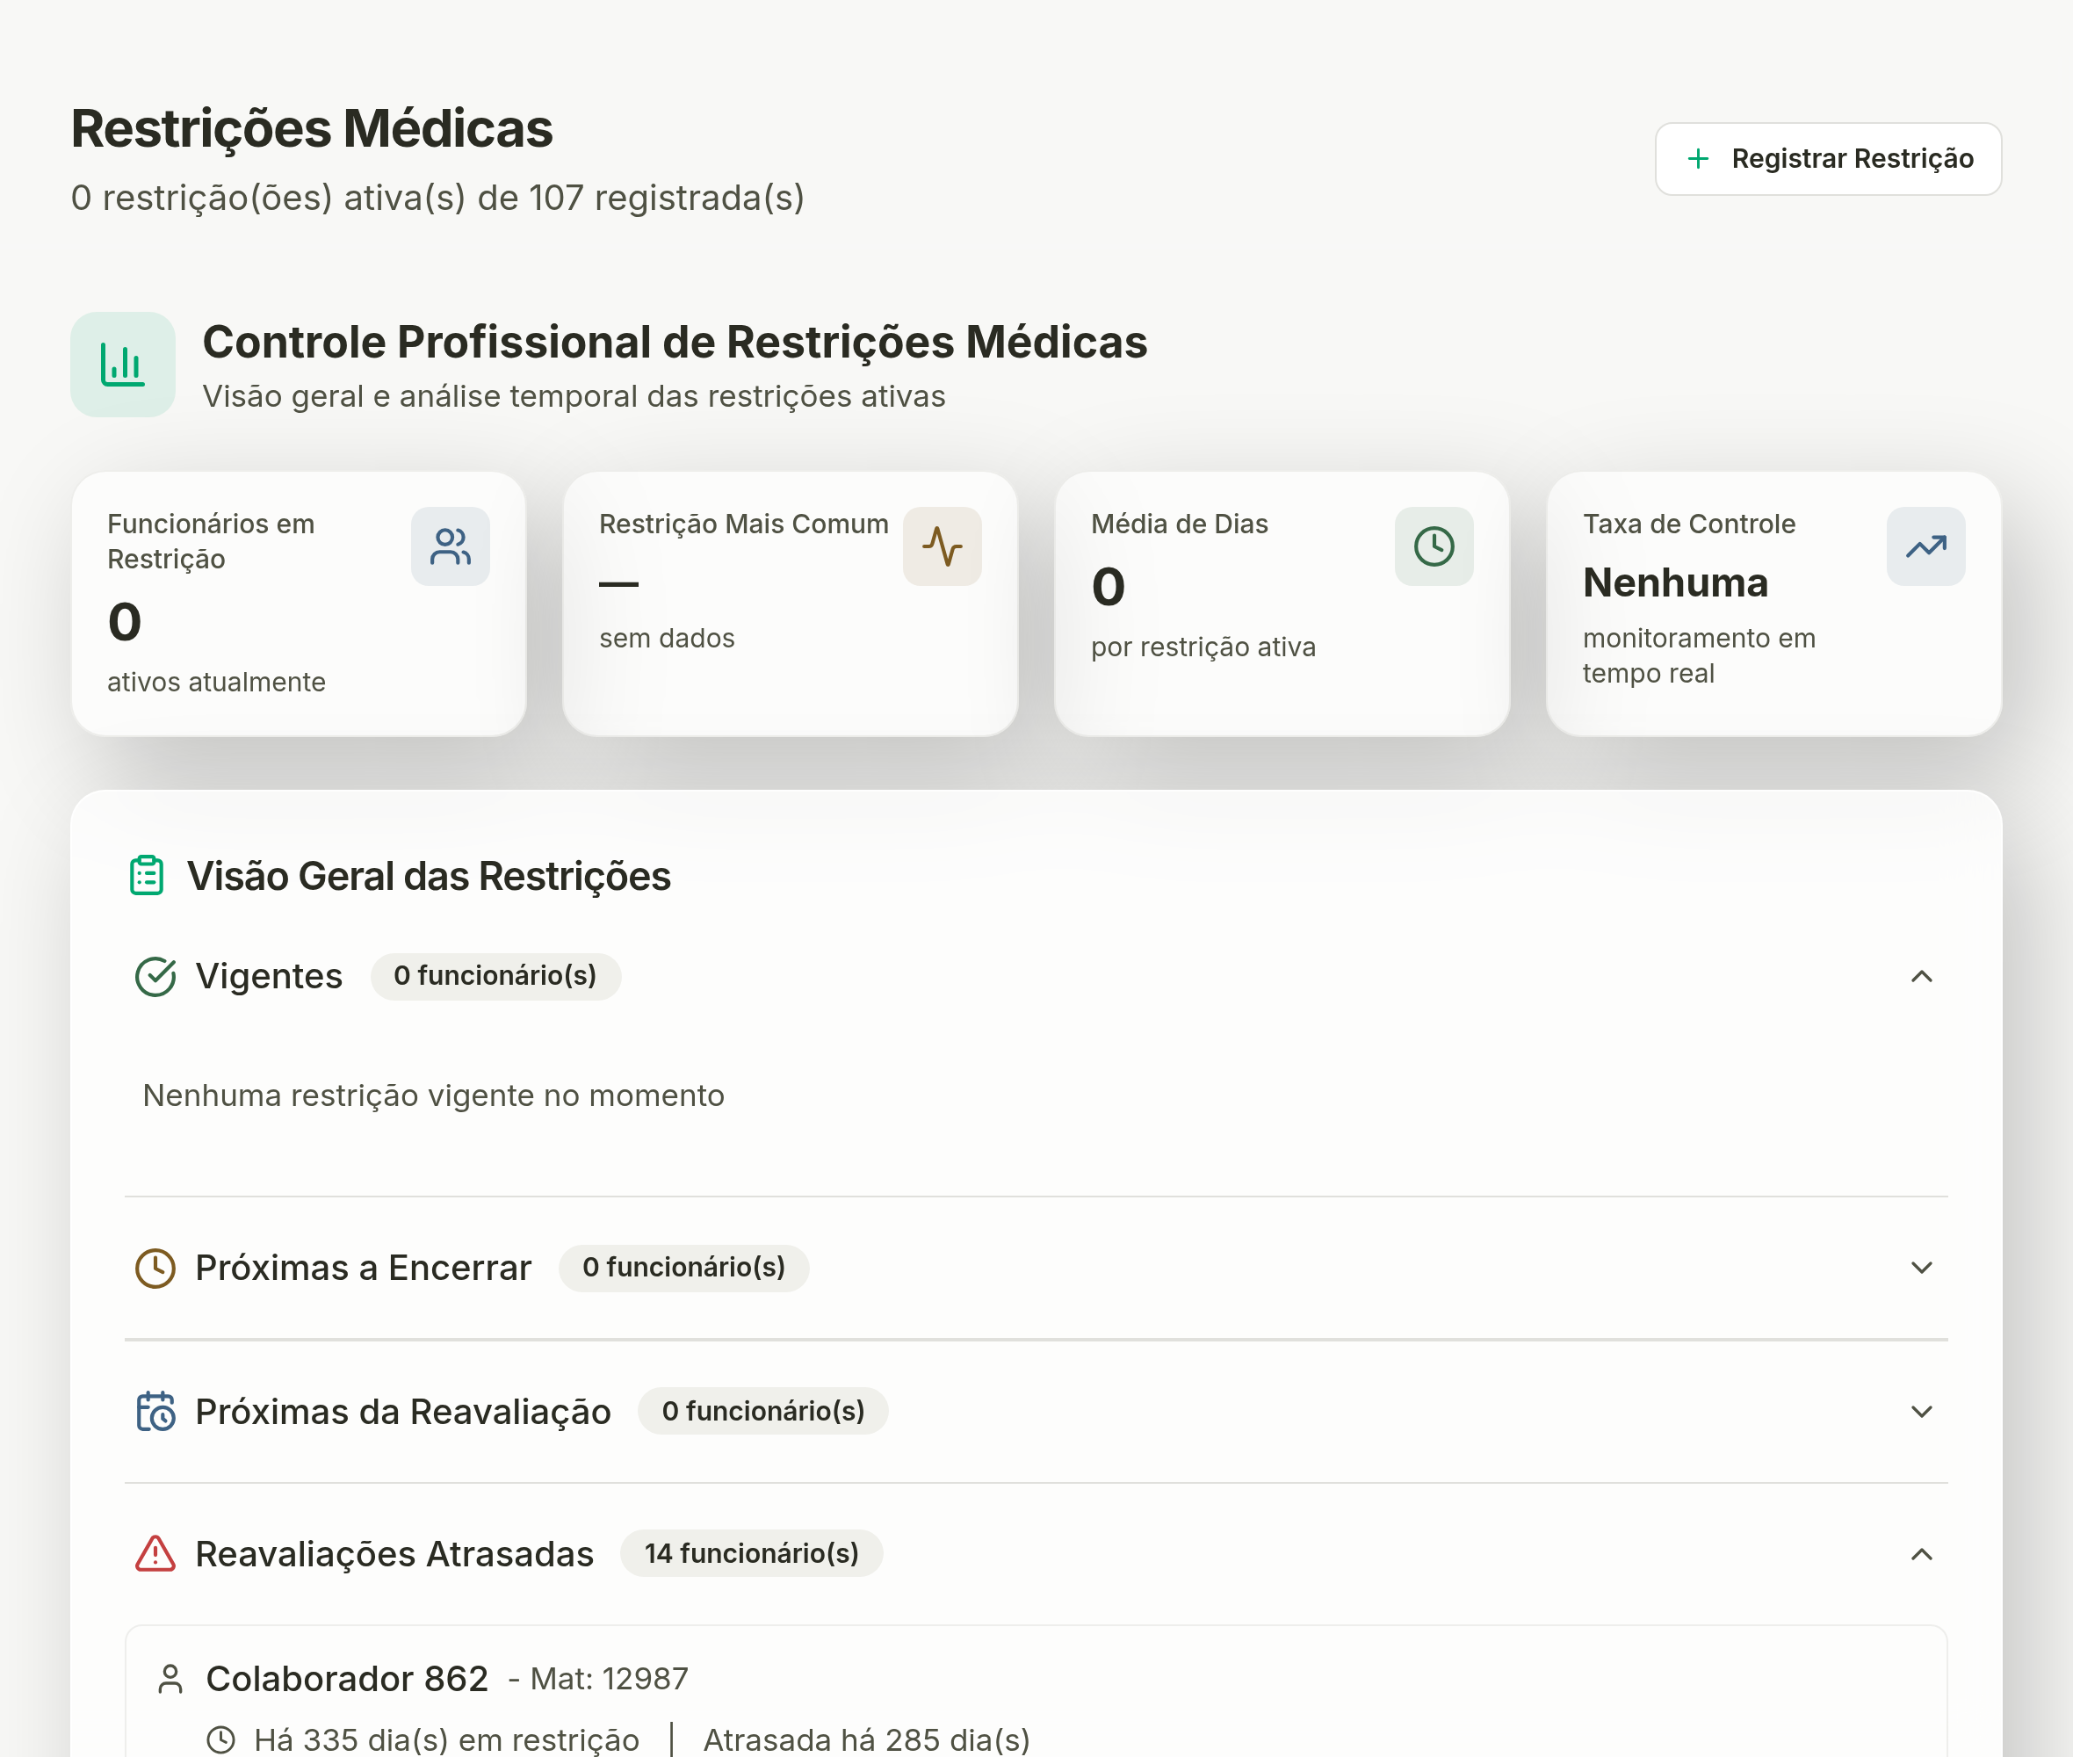This screenshot has width=2073, height=1757.
Task: Click the Próximas a Encerrar section title
Action: pos(364,1268)
